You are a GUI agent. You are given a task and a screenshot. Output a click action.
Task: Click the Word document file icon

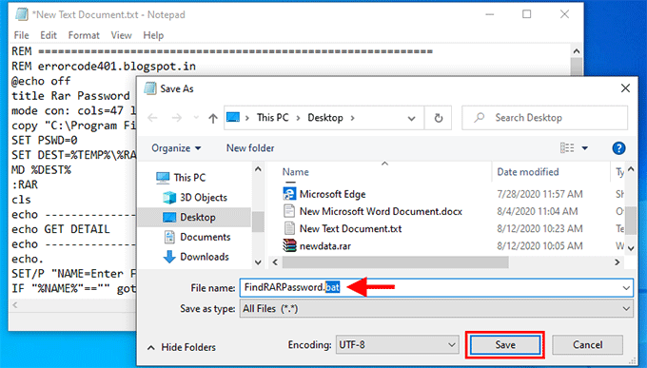pos(289,211)
